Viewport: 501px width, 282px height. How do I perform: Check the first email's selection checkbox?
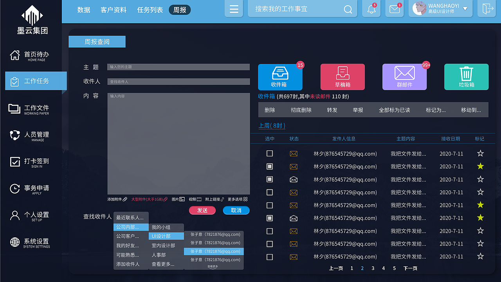269,154
